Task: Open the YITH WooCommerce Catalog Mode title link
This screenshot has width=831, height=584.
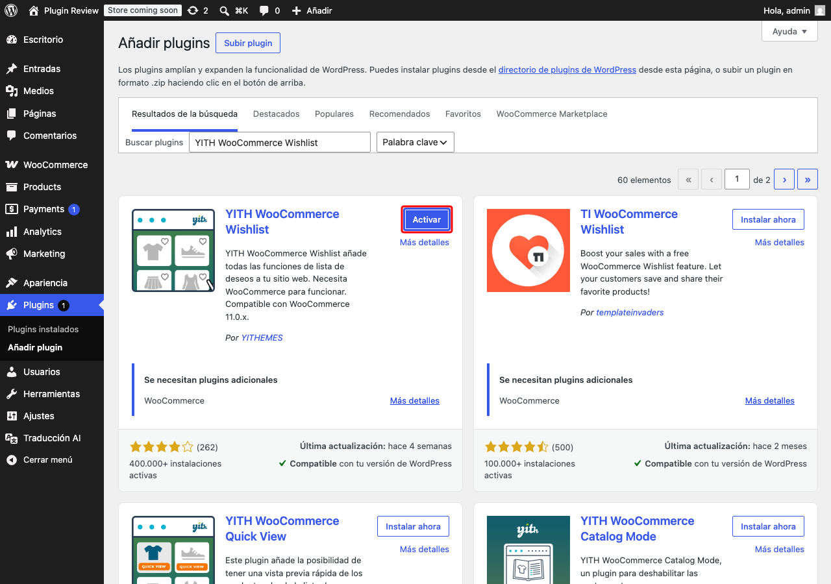Action: pos(638,528)
